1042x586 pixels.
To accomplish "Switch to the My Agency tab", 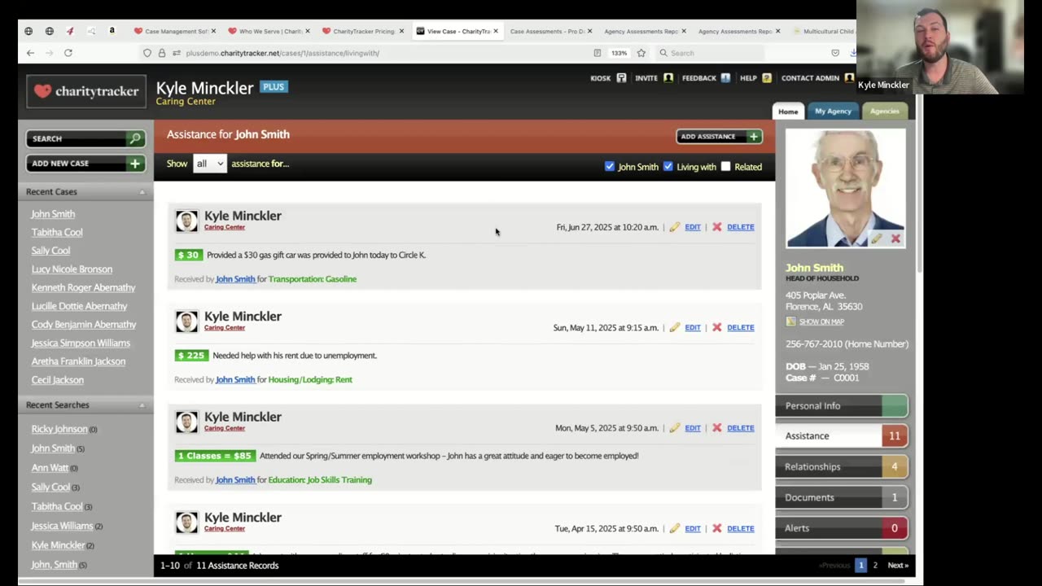I will coord(833,112).
